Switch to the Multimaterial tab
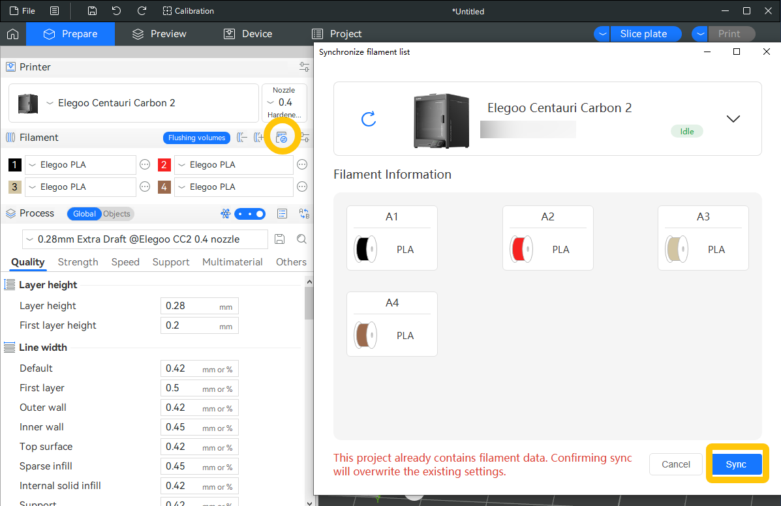 tap(232, 262)
